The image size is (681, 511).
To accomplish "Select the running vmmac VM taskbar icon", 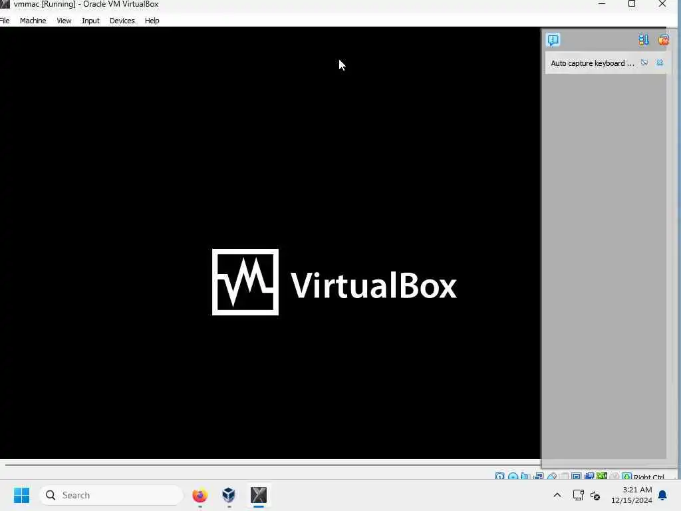I will [x=259, y=495].
